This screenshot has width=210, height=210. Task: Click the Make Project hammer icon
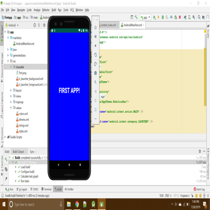136,17
